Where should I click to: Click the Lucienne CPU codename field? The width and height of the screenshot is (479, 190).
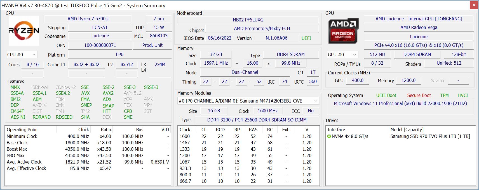pyautogui.click(x=100, y=36)
